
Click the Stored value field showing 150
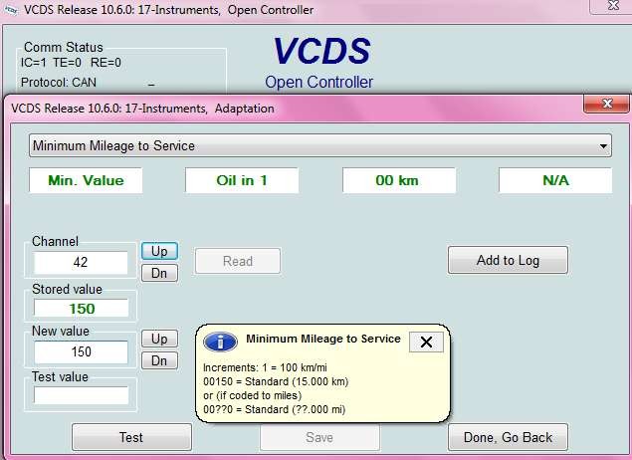click(81, 309)
